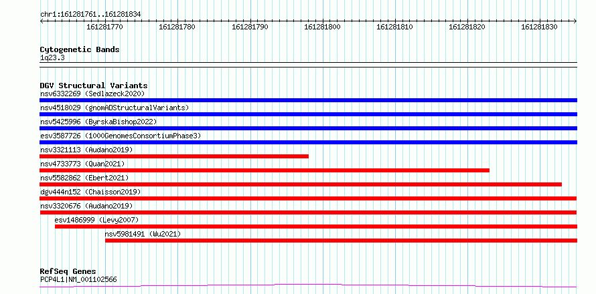Click the DGV Structural Variants track title
This screenshot has width=596, height=294.
point(94,86)
